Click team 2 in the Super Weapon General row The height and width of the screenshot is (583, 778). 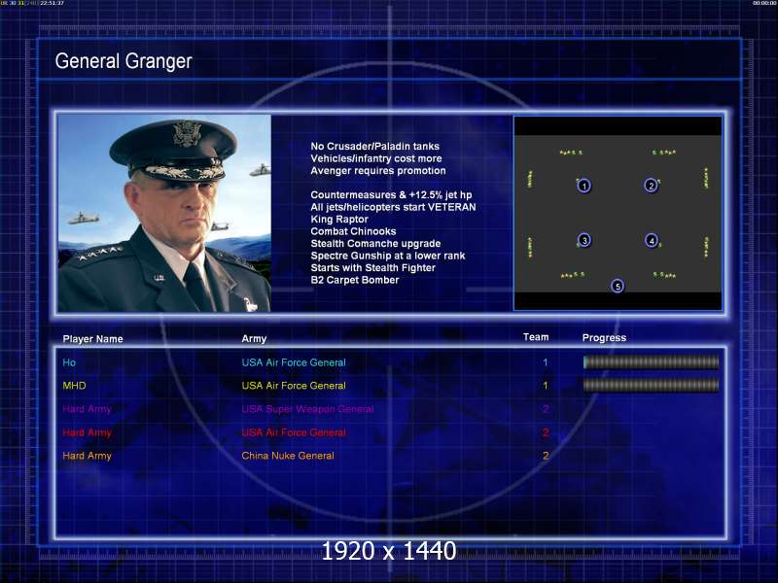click(546, 409)
